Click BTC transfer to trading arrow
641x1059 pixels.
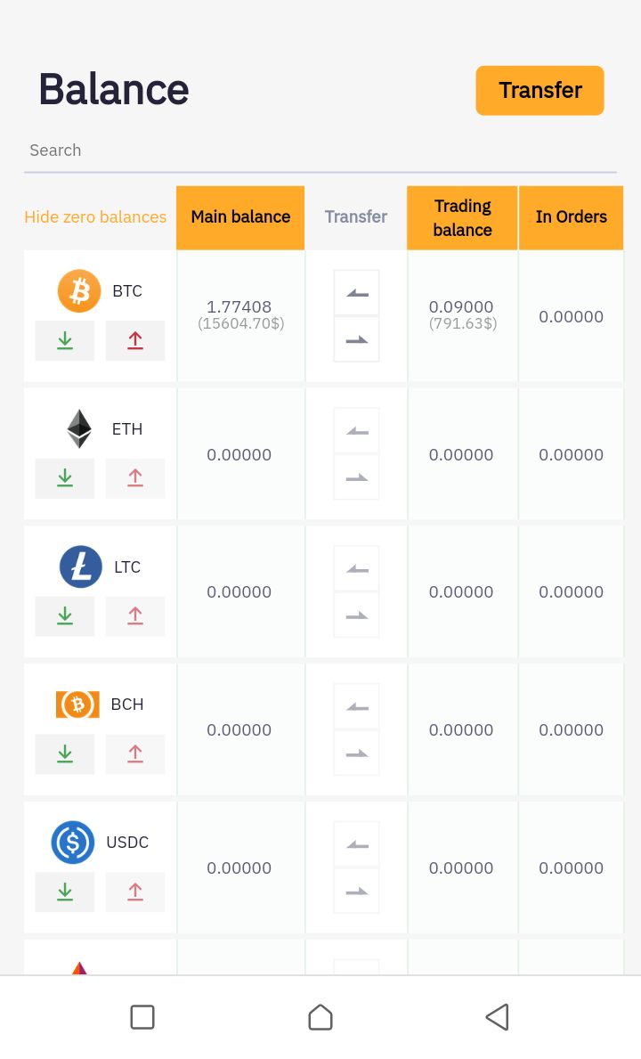tap(356, 339)
